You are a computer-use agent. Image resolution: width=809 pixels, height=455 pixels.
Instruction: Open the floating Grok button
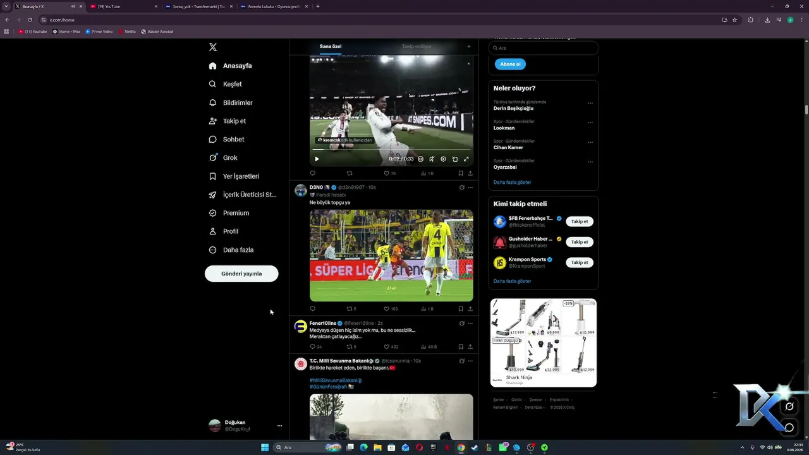tap(789, 406)
